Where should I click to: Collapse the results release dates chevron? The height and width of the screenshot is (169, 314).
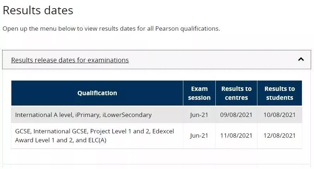tap(301, 59)
